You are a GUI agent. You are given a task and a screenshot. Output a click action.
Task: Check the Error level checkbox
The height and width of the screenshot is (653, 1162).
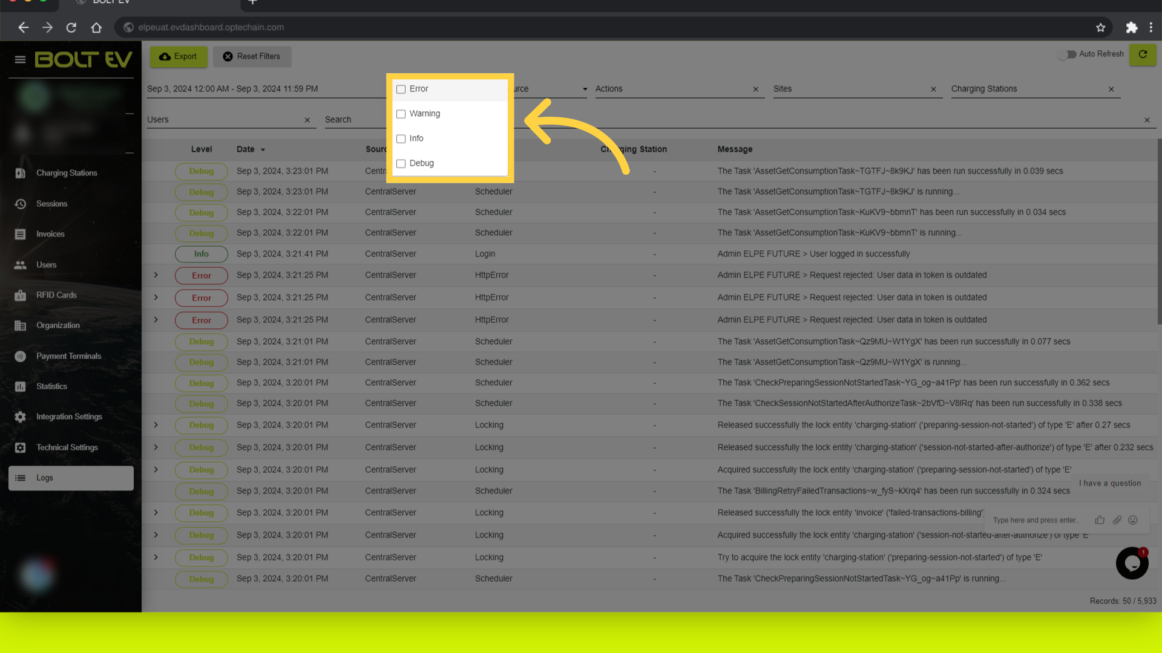point(401,89)
